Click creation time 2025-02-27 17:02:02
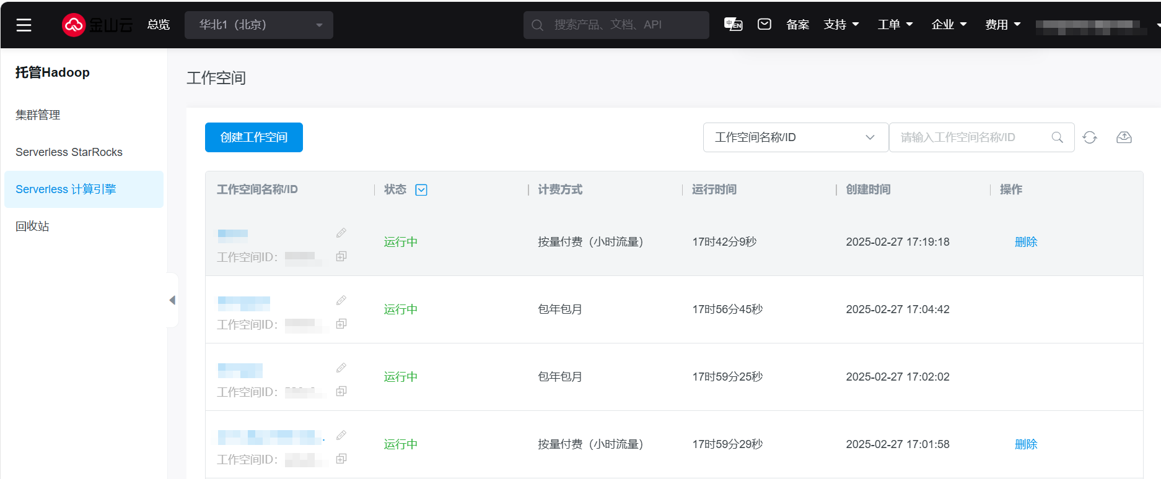 tap(898, 377)
